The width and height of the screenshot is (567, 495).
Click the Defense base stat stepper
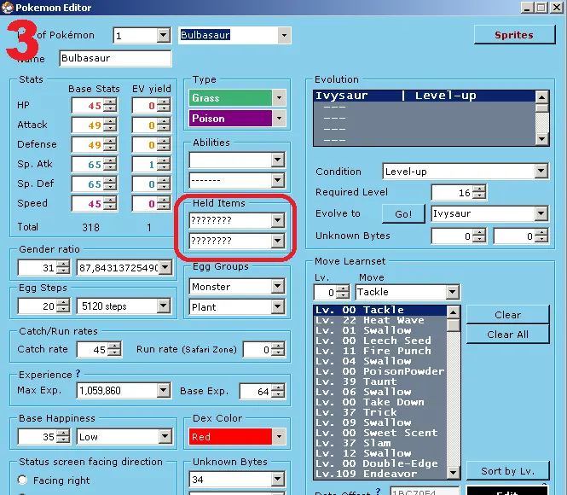[110, 145]
